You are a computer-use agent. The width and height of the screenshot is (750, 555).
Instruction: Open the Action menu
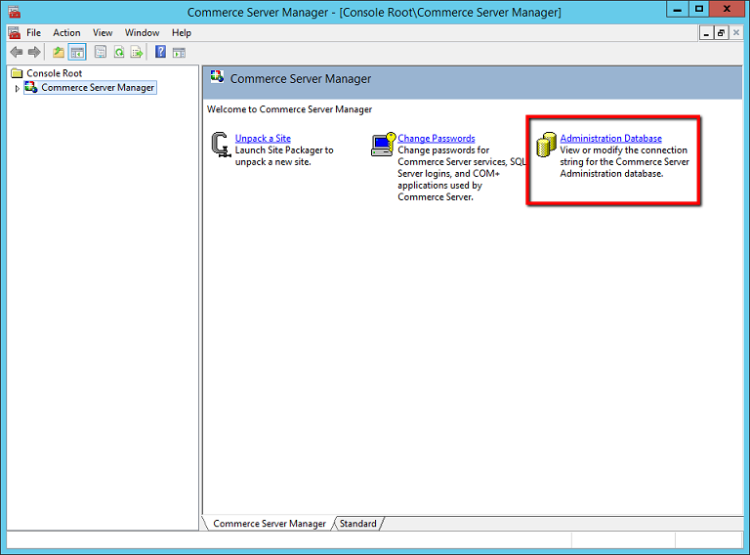pyautogui.click(x=66, y=32)
